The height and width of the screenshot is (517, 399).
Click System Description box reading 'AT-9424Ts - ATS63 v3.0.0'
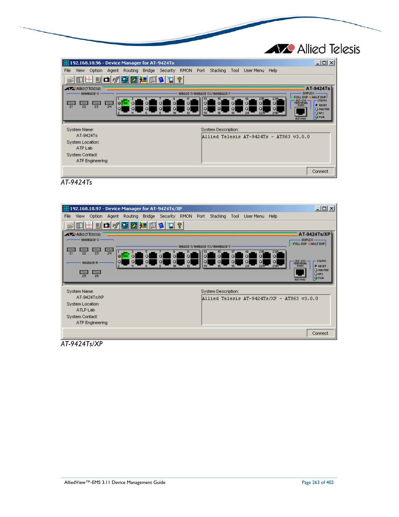(266, 148)
